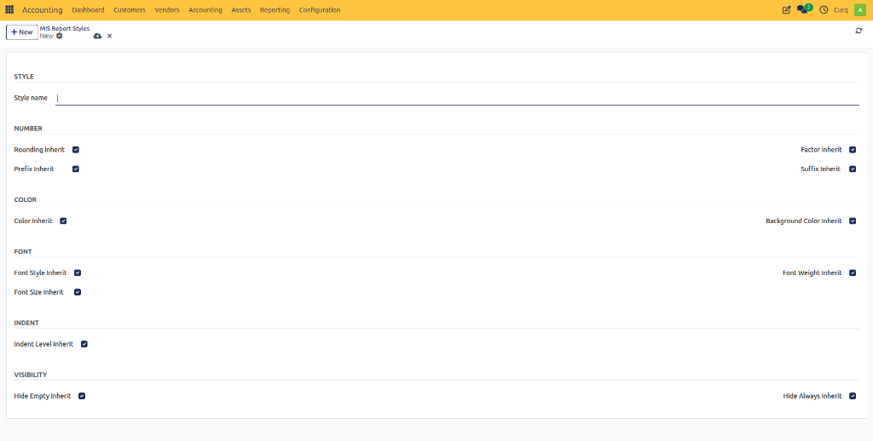Uncheck Prefix Inherit checkbox

click(76, 169)
